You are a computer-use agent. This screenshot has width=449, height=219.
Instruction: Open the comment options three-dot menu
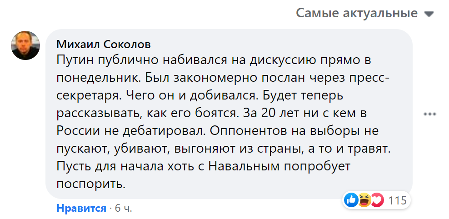click(x=429, y=114)
